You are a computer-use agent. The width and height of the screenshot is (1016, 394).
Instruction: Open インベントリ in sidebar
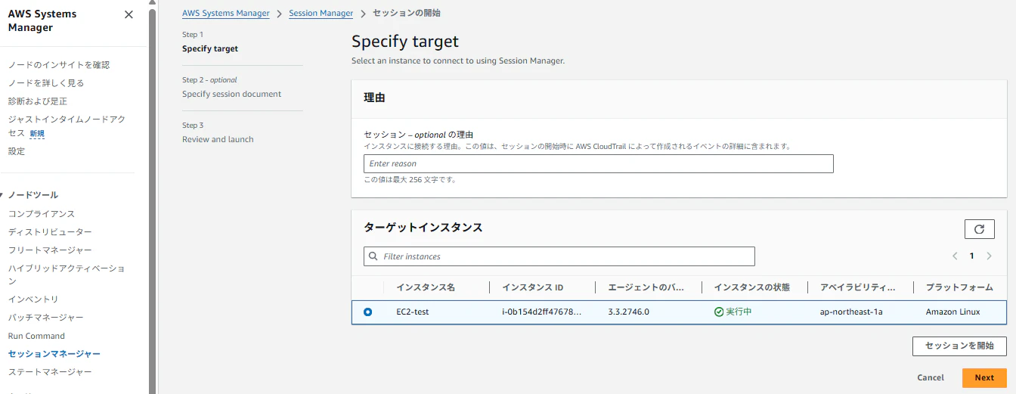[x=33, y=299]
